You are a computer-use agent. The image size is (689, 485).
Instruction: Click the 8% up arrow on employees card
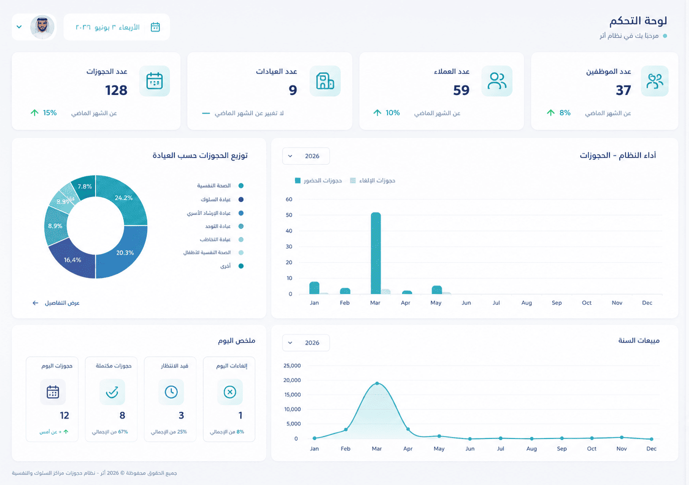pyautogui.click(x=551, y=113)
